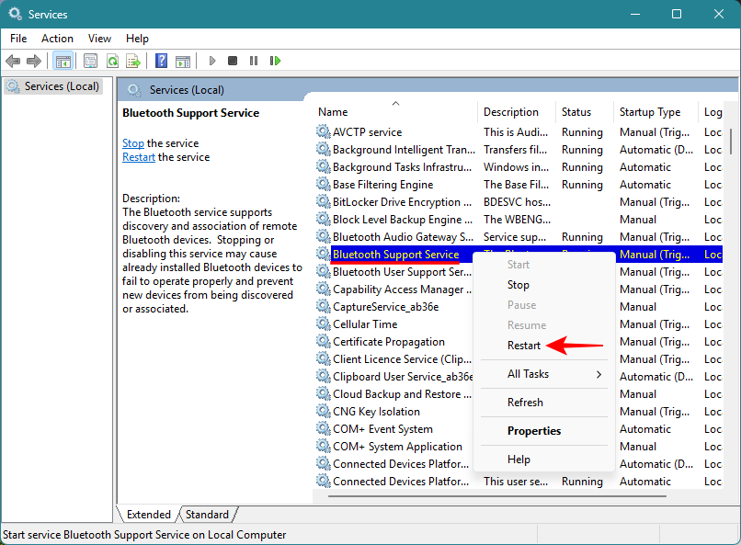Viewport: 741px width, 545px height.
Task: Sort by the Description column header
Action: pyautogui.click(x=517, y=112)
